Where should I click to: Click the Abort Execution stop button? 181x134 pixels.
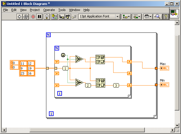point(33,17)
